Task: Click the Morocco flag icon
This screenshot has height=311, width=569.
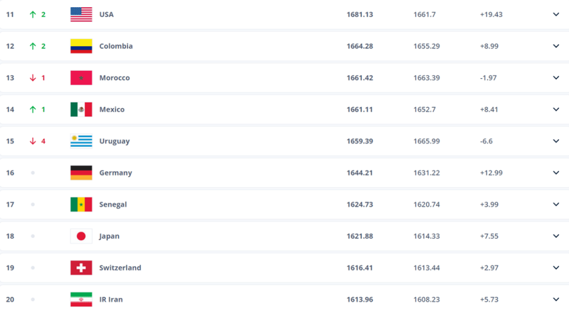Action: [x=81, y=77]
